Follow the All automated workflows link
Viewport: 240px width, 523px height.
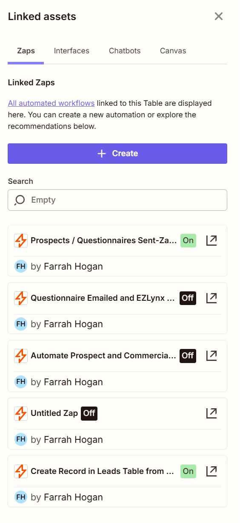click(x=51, y=103)
